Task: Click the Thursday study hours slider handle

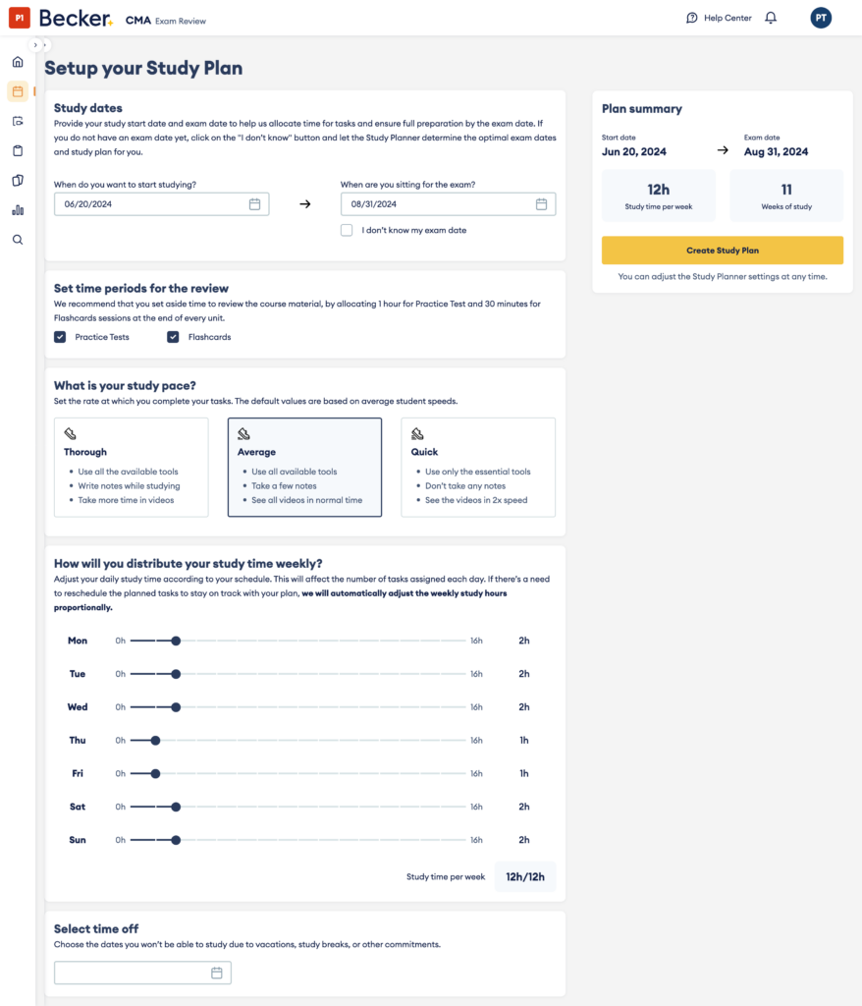Action: [x=155, y=741]
